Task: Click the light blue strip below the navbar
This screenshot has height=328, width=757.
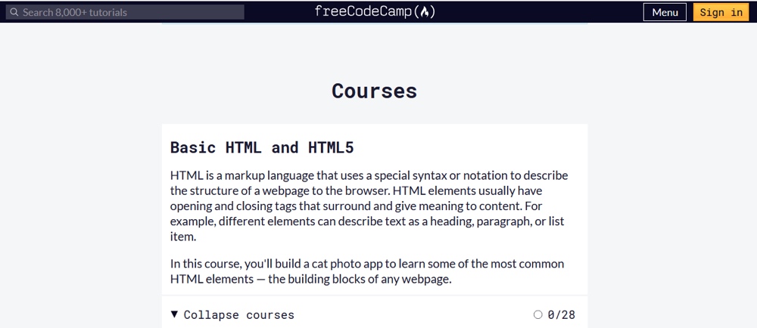Action: point(374,24)
